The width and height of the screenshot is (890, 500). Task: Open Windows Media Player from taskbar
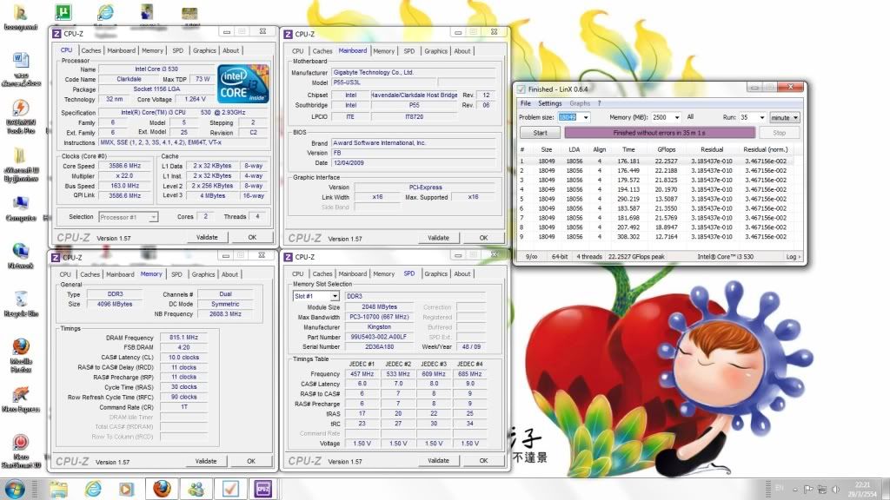[x=126, y=487]
